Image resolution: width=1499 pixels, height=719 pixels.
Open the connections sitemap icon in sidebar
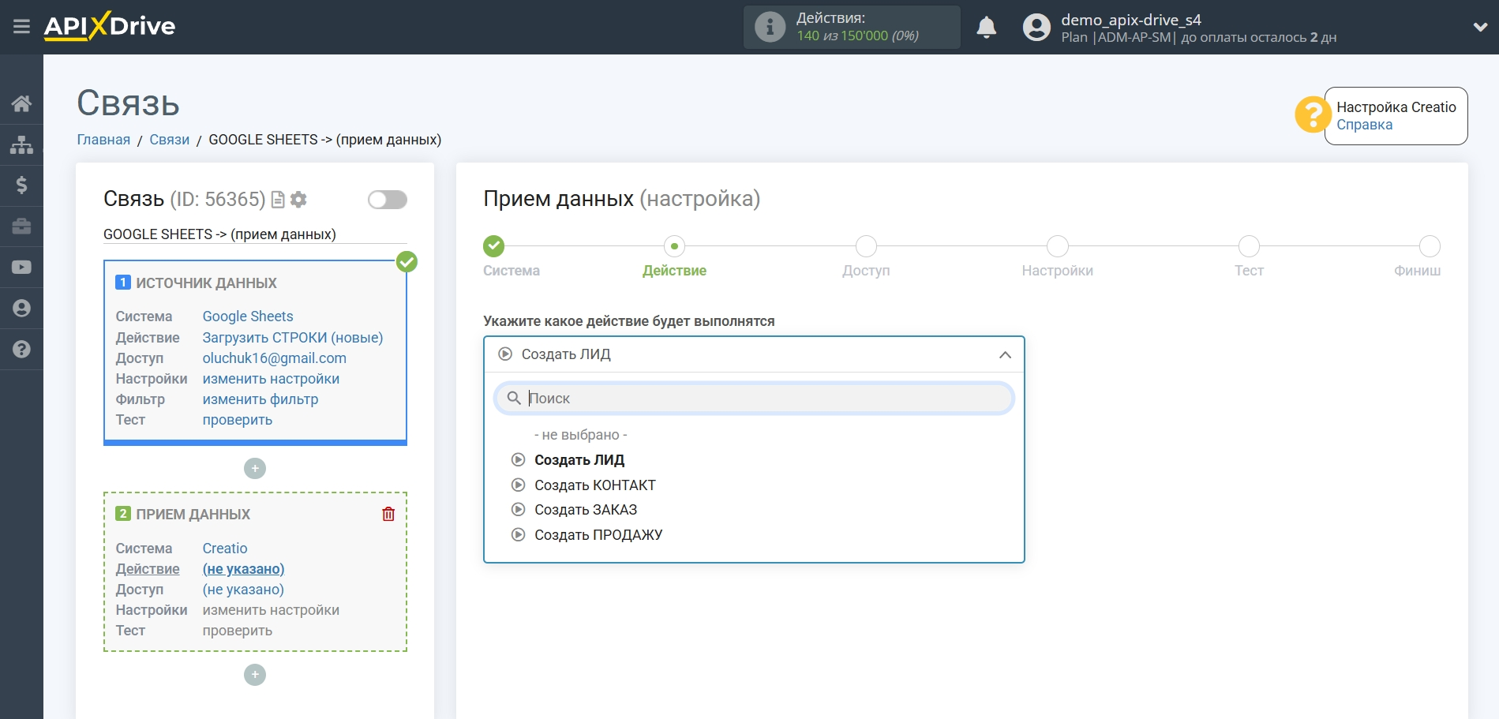21,144
